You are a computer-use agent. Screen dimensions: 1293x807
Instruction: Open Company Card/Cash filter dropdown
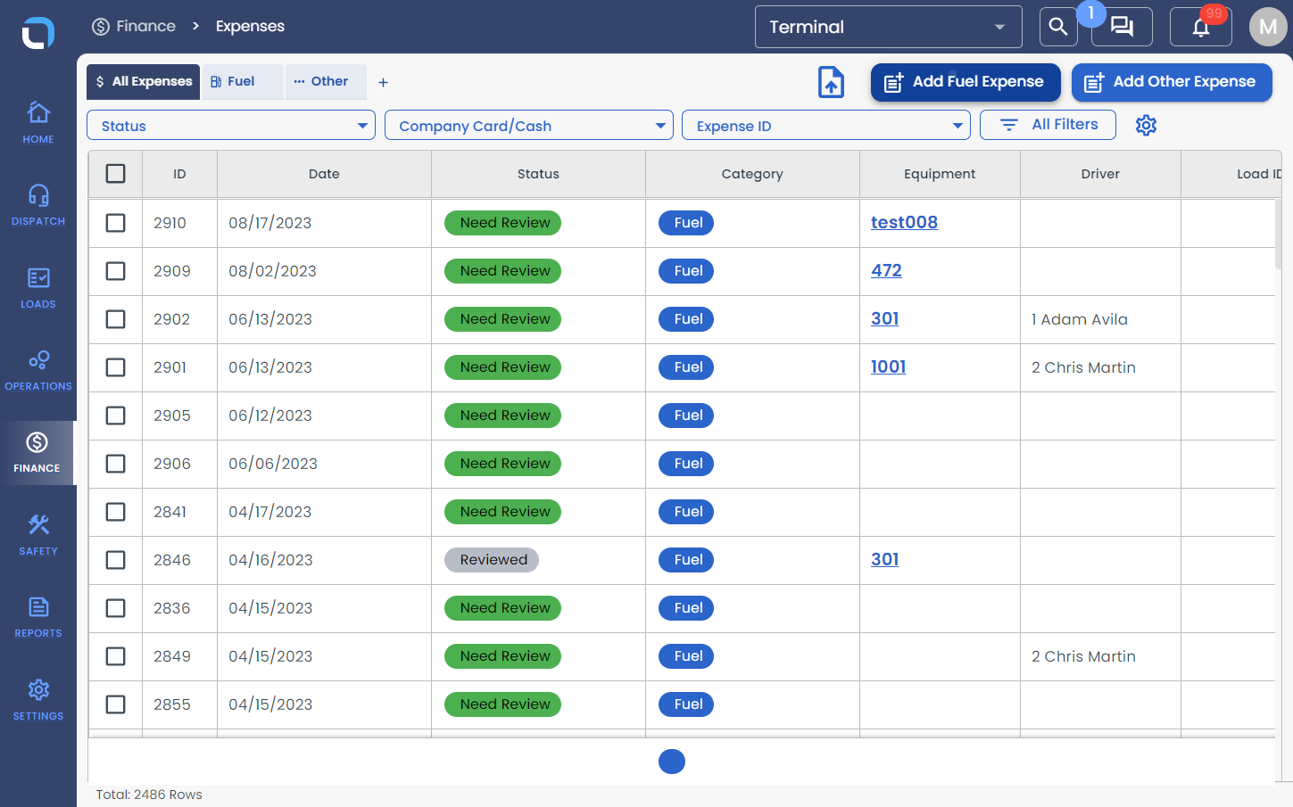[x=529, y=126]
